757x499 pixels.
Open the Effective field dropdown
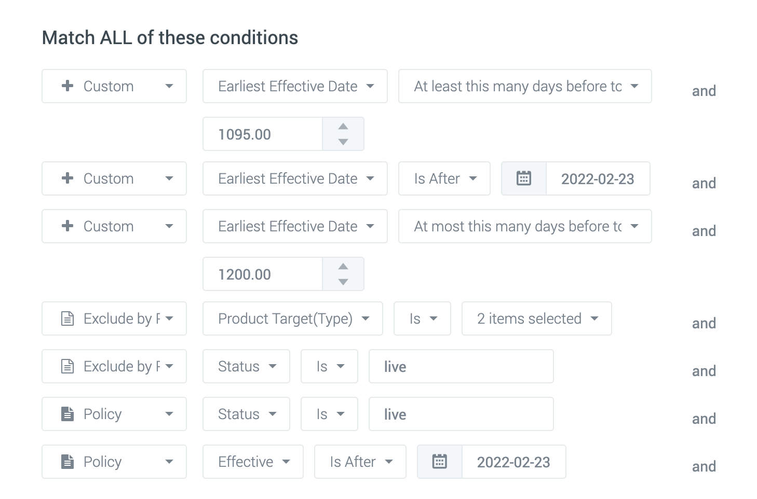253,462
